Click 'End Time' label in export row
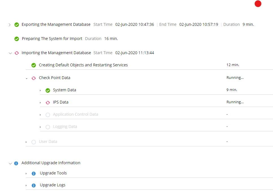The height and width of the screenshot is (194, 273). [168, 24]
